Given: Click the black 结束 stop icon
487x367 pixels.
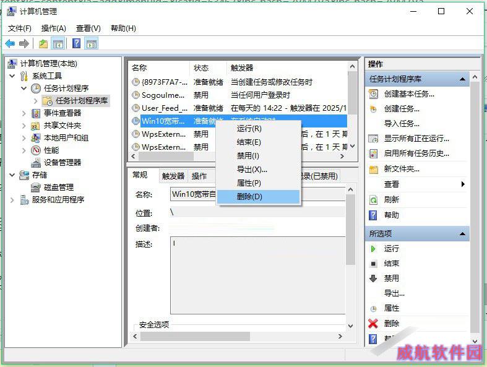Looking at the screenshot, I should [x=373, y=264].
